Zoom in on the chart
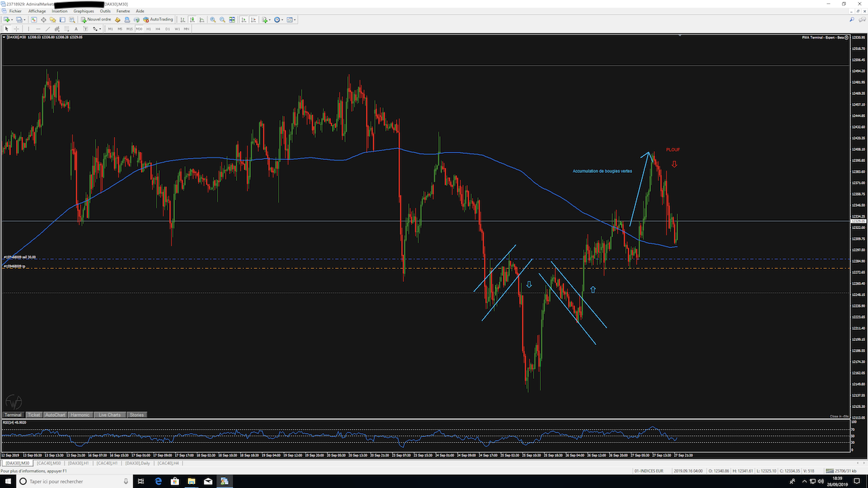868x488 pixels. click(213, 20)
